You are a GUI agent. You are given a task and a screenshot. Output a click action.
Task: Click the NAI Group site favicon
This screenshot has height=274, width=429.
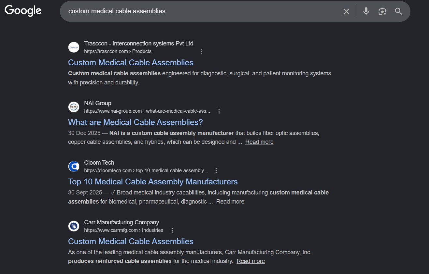[74, 107]
